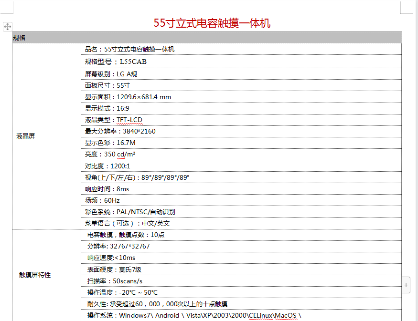Click the 电容触摸，触摸点数：10点 row
The width and height of the screenshot is (418, 321).
pos(241,235)
